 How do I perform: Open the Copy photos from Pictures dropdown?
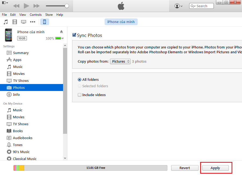coord(120,61)
